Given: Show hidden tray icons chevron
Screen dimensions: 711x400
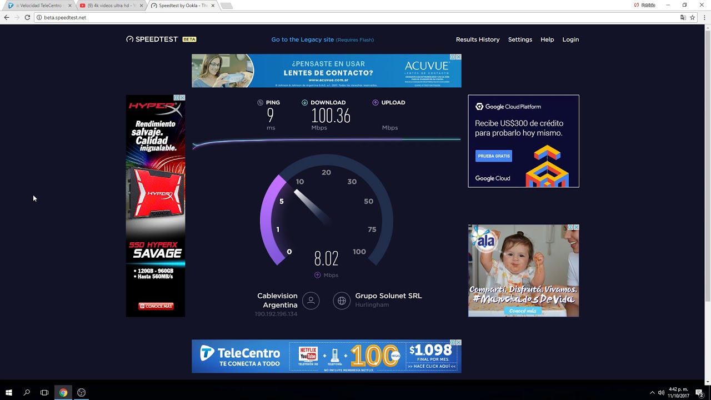Looking at the screenshot, I should point(652,393).
